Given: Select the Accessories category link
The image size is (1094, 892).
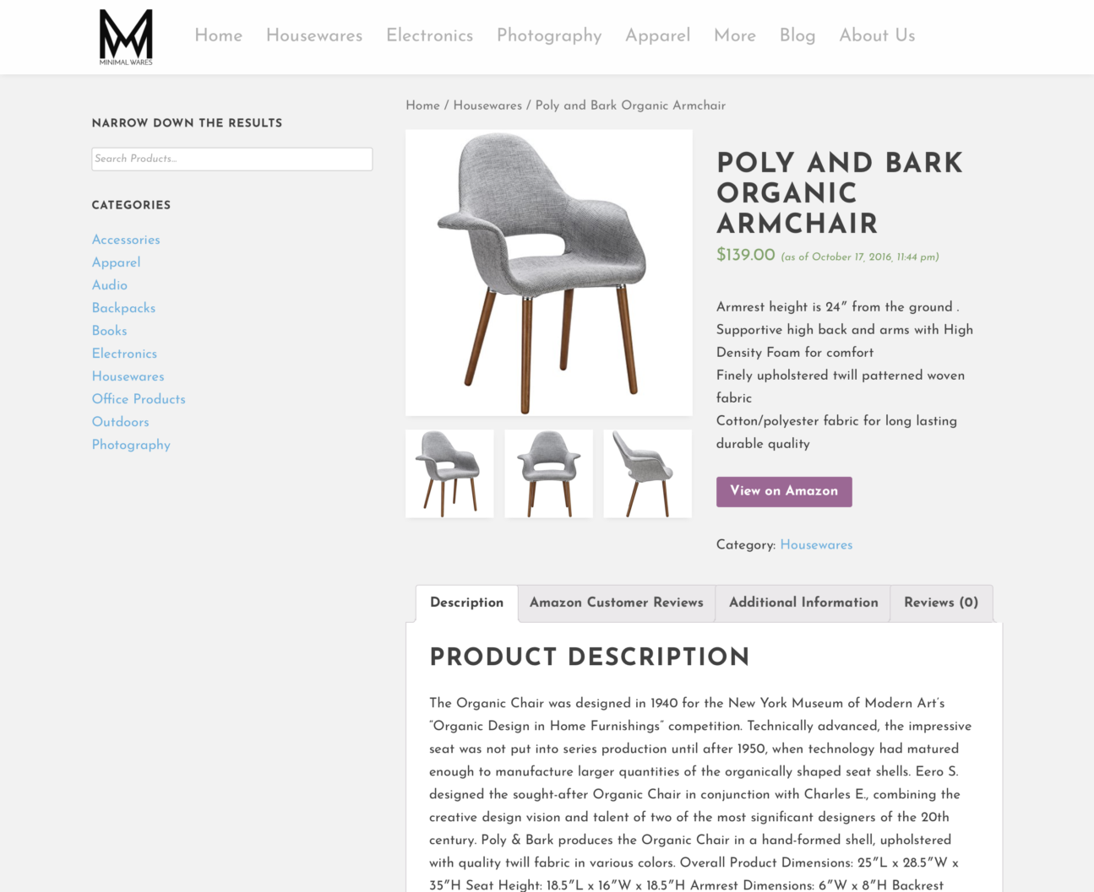Looking at the screenshot, I should coord(126,240).
